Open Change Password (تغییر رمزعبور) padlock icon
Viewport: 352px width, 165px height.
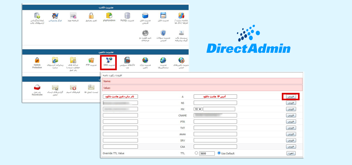[x=91, y=16]
